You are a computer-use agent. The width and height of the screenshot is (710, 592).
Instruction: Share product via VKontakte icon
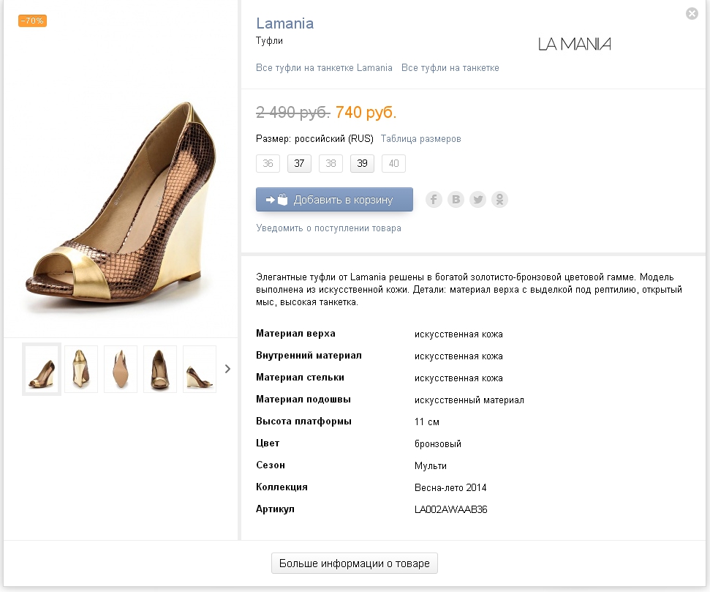[456, 200]
